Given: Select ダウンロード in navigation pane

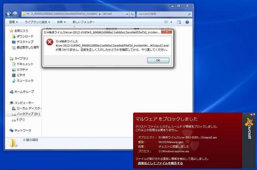Looking at the screenshot, I should (x=25, y=36).
